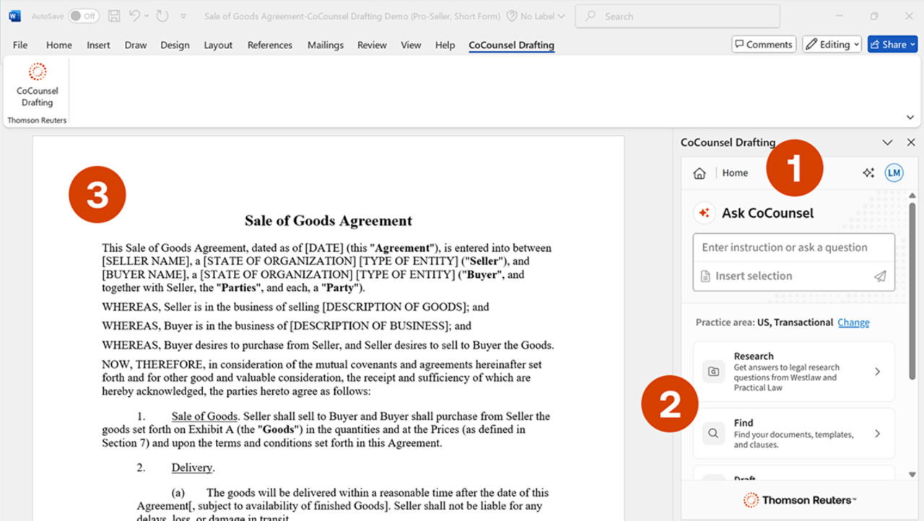Click the Enter instruction or ask a question field
This screenshot has width=924, height=521.
click(x=793, y=248)
